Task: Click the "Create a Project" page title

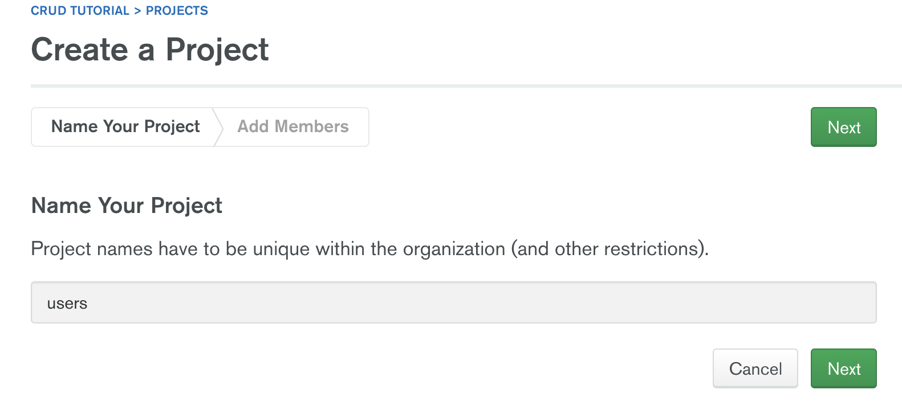Action: (149, 50)
